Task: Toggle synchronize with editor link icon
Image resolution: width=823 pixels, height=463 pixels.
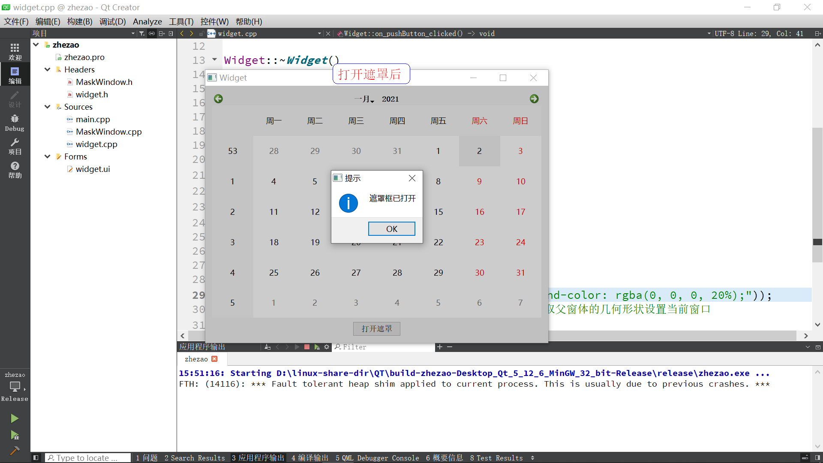Action: pos(152,33)
